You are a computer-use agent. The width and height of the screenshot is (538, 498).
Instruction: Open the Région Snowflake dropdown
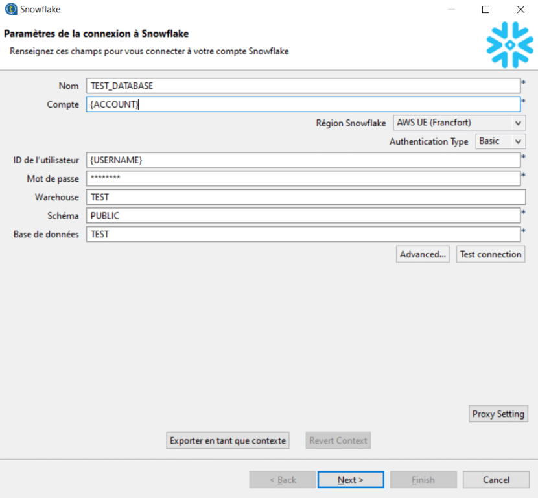(x=459, y=123)
